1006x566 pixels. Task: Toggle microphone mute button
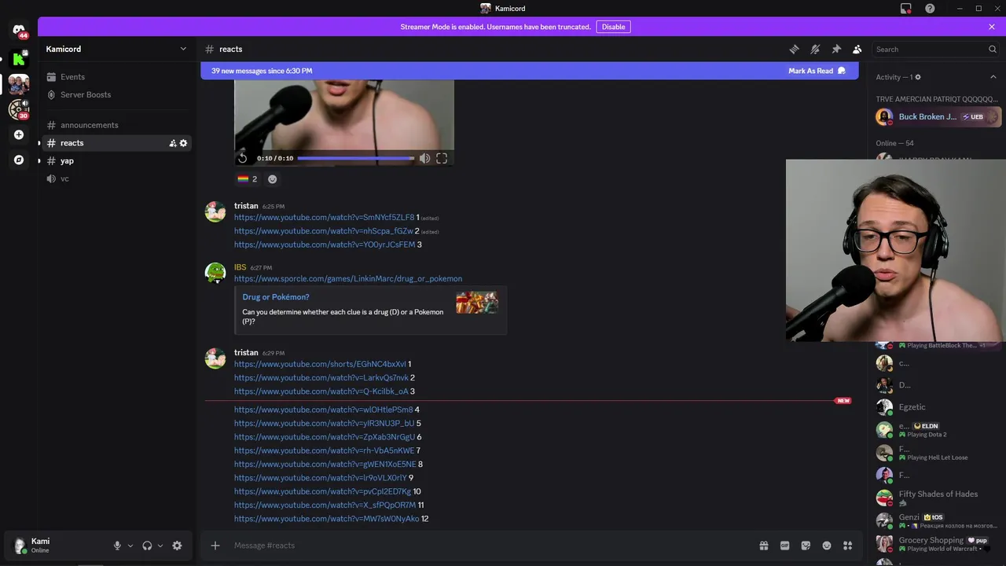[117, 546]
